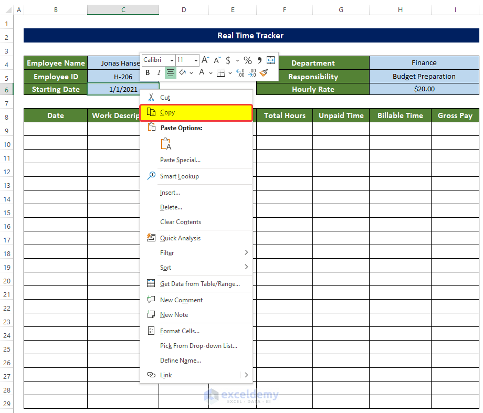Toggle Center alignment button
This screenshot has height=413, width=483.
point(171,73)
